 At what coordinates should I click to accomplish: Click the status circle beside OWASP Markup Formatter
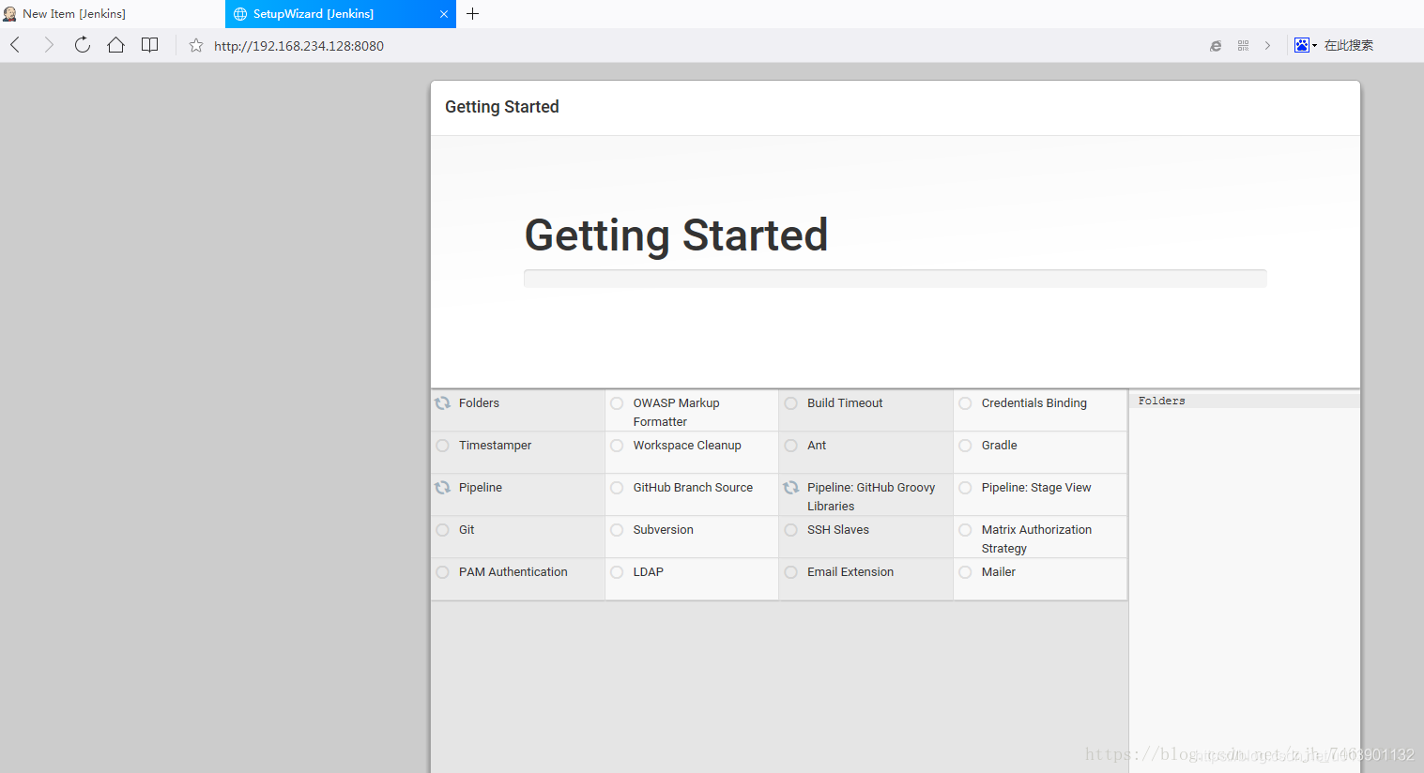pyautogui.click(x=617, y=403)
